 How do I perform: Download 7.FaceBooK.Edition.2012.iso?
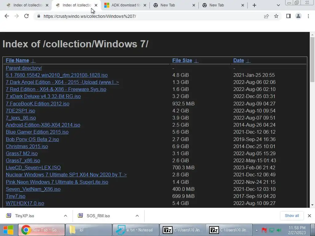pyautogui.click(x=37, y=104)
